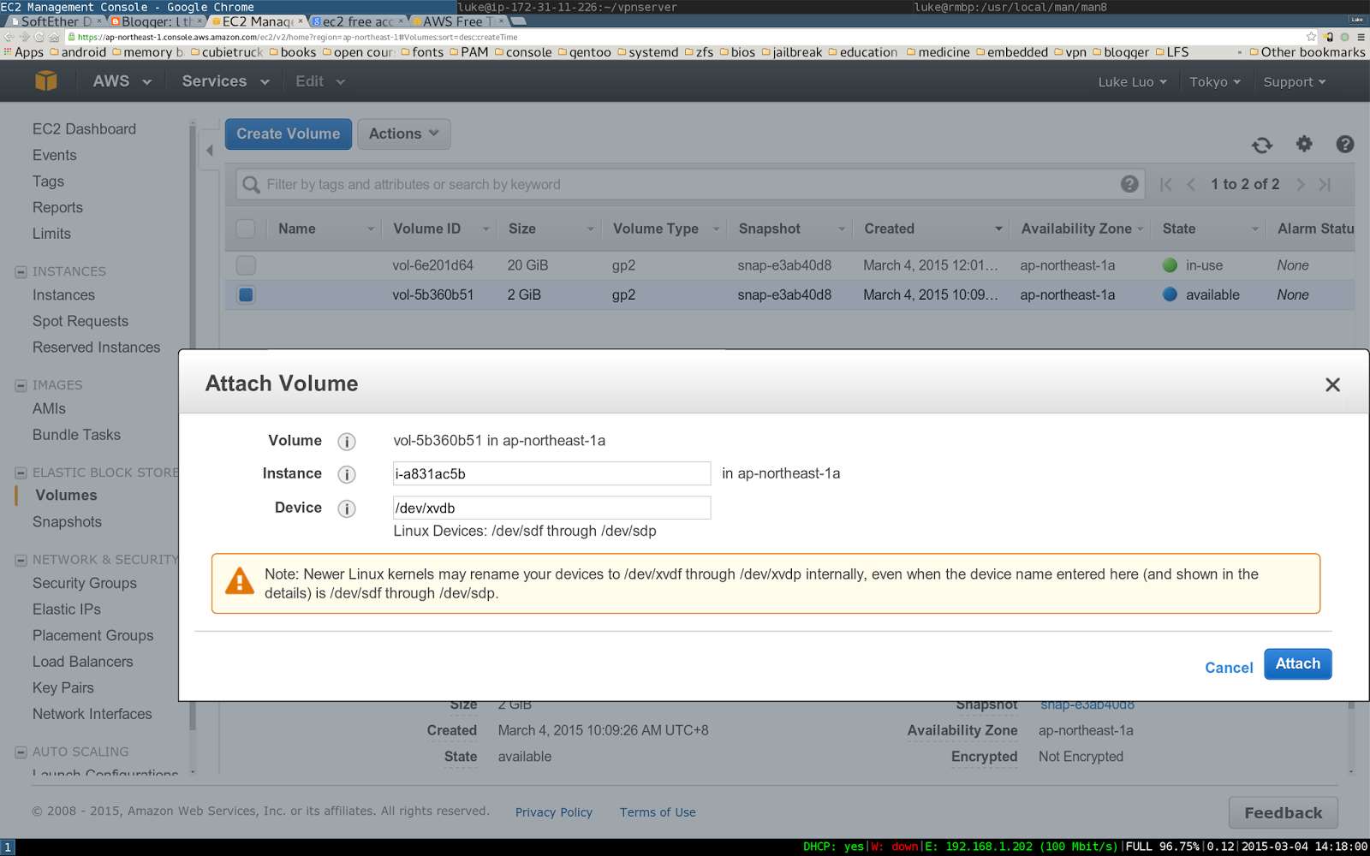Refresh the volumes list
The width and height of the screenshot is (1370, 856).
tap(1262, 145)
